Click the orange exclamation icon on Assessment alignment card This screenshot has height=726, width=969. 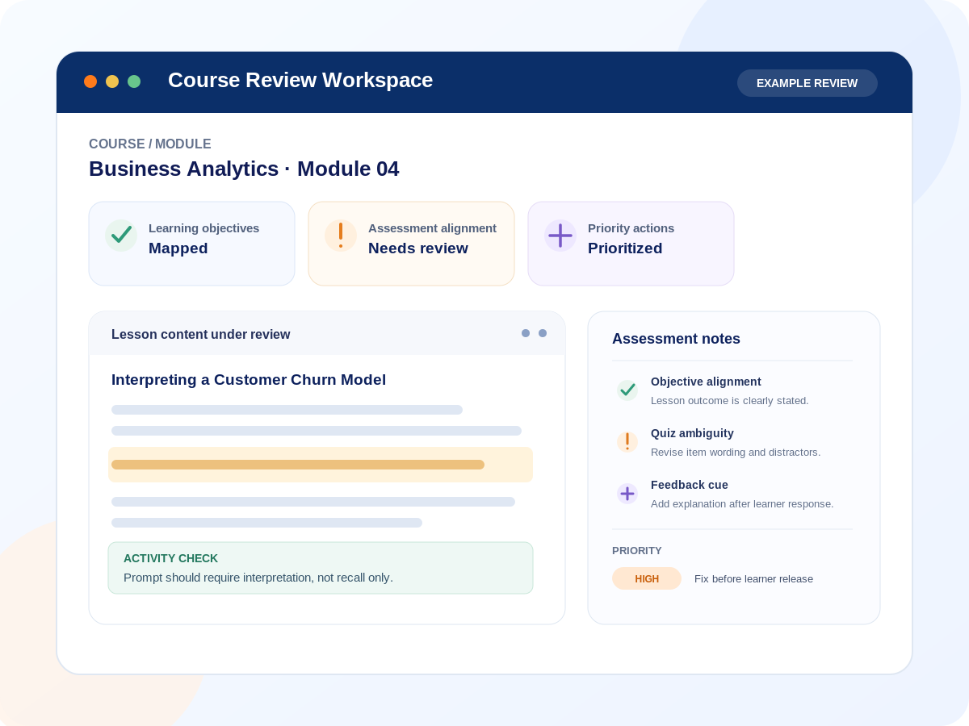pyautogui.click(x=341, y=236)
